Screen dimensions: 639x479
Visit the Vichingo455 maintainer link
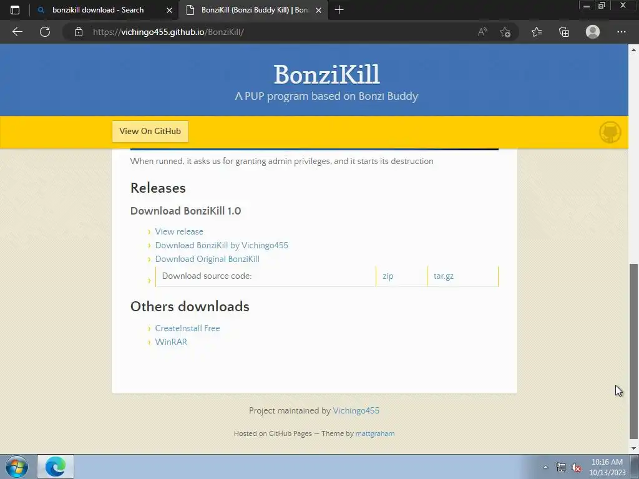[356, 410]
